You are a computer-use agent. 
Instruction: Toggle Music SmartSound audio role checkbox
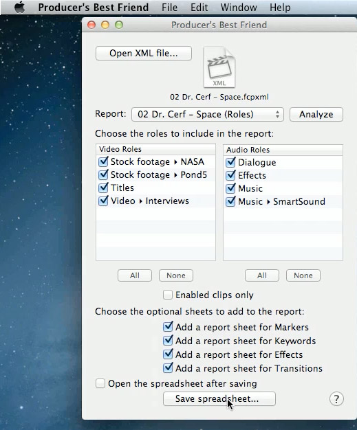[230, 201]
